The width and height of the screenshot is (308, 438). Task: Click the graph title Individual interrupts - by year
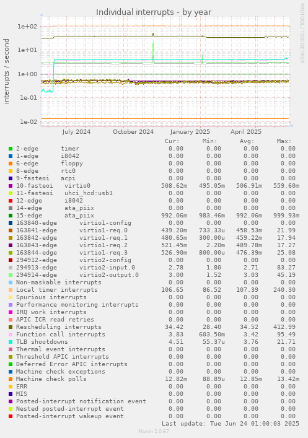(x=154, y=12)
